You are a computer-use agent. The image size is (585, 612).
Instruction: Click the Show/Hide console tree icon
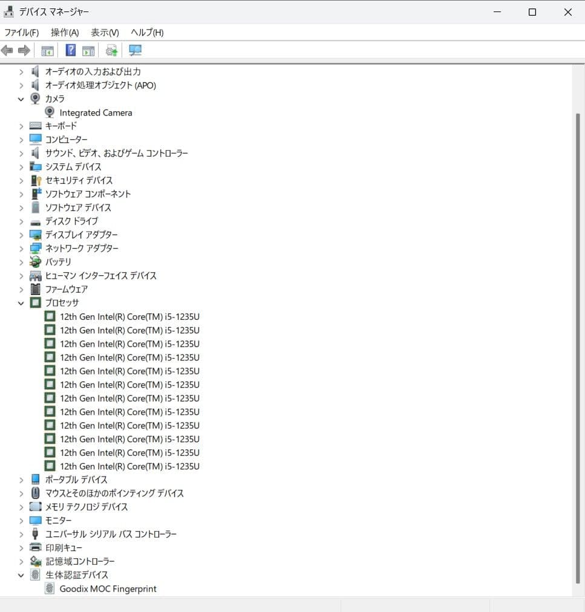[47, 50]
